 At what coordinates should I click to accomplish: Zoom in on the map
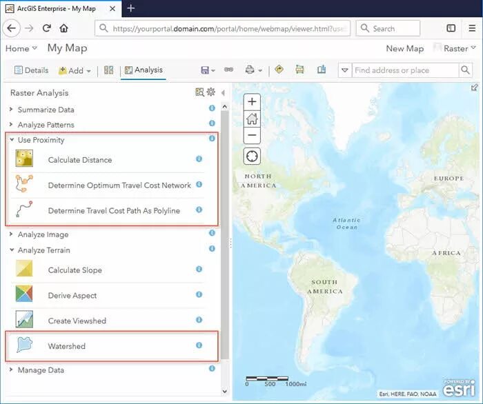252,101
